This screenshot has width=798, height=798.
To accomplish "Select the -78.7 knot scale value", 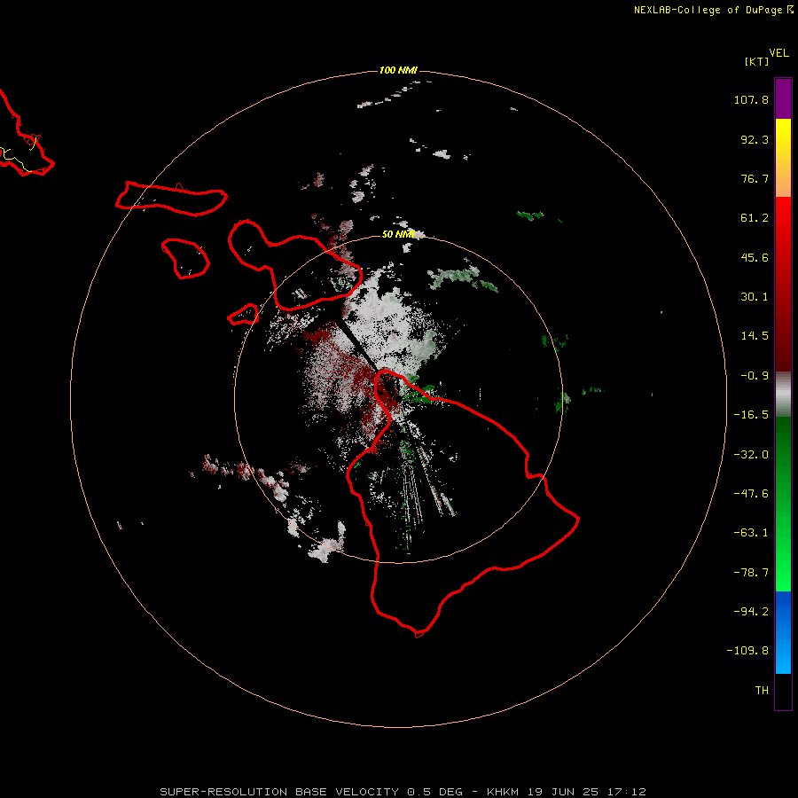I will pyautogui.click(x=751, y=573).
